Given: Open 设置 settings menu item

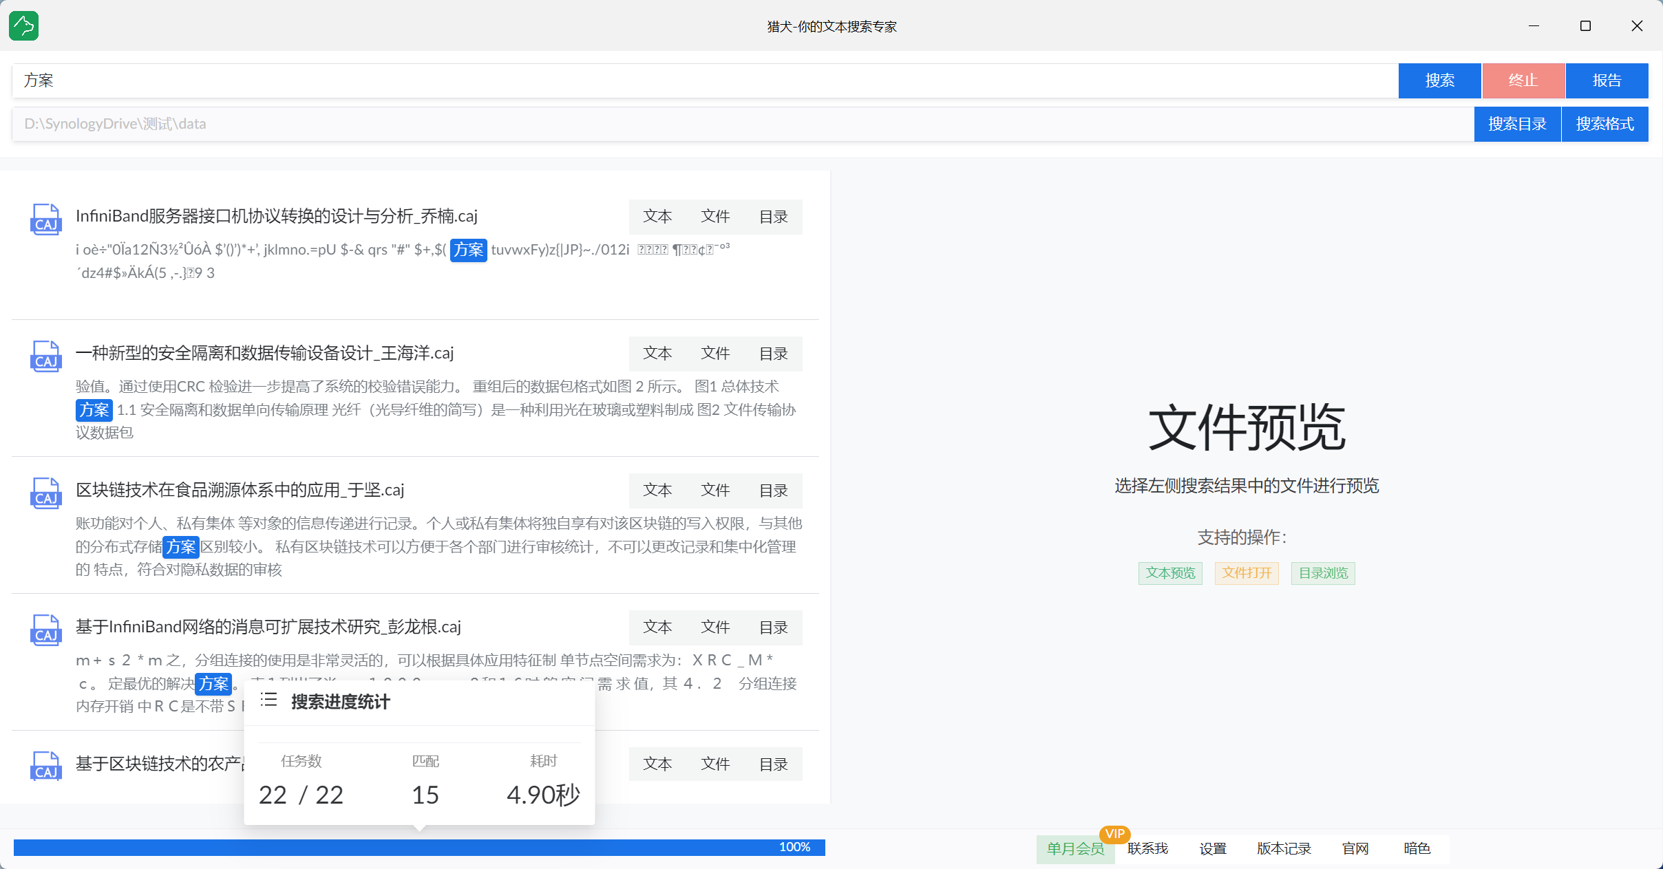Looking at the screenshot, I should [x=1213, y=848].
